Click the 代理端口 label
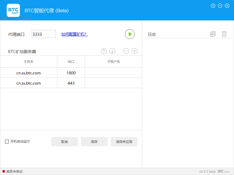This screenshot has height=175, width=234. tap(16, 34)
